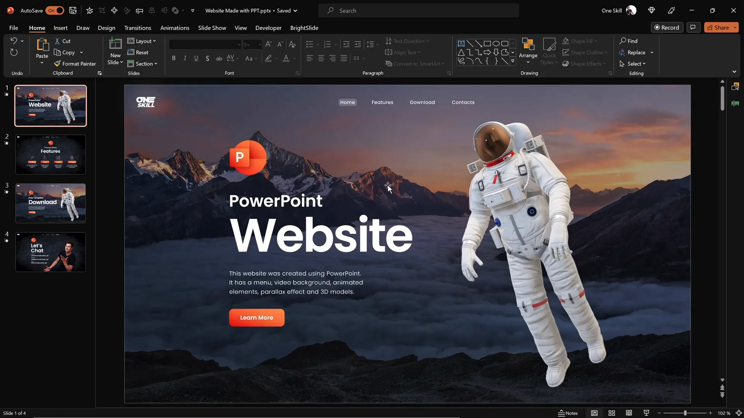This screenshot has height=418, width=744.
Task: Collapse the ribbon with the chevron
Action: tap(734, 72)
